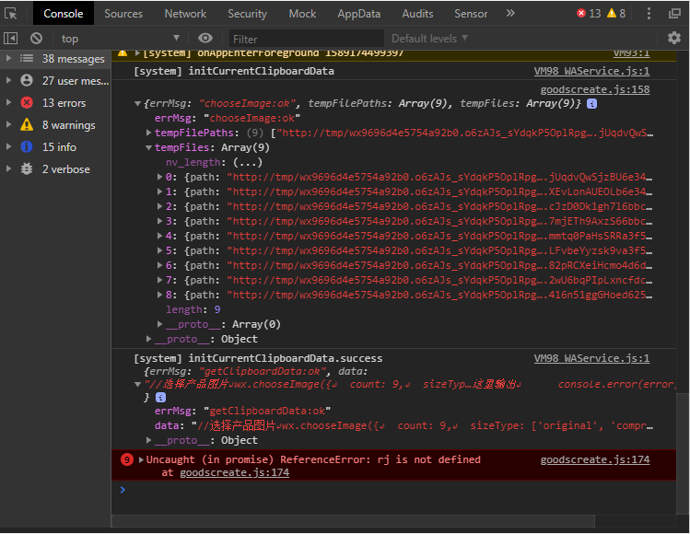Focus the Filter input field
Screen dimensions: 690x534
306,40
